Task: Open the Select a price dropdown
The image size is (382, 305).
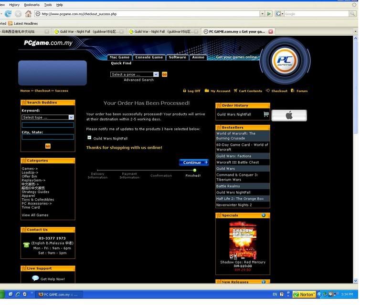Action: [156, 74]
